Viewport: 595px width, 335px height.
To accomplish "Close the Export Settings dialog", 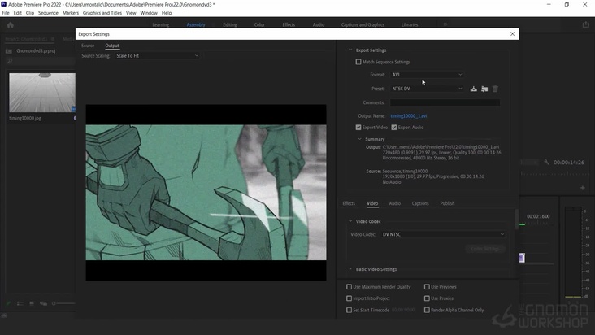I will click(x=512, y=34).
